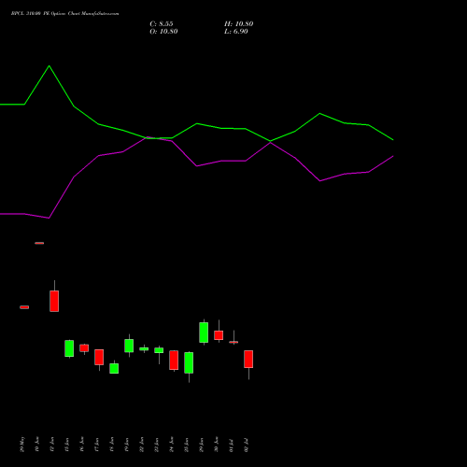Click the '02 Jul' date label
The image size is (467, 467).
tap(247, 445)
